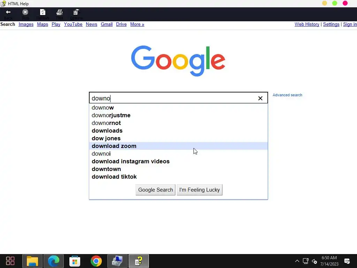Go to Maps link

click(x=43, y=24)
